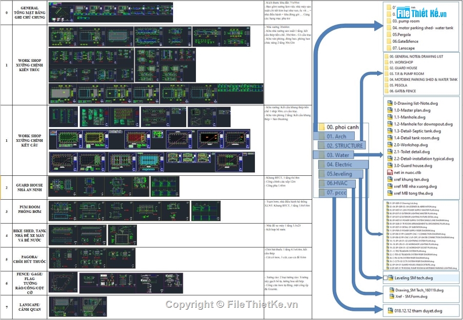Click the '05.Pergola' folder icon
Image resolution: width=463 pixels, height=320 pixels.
[x=388, y=35]
